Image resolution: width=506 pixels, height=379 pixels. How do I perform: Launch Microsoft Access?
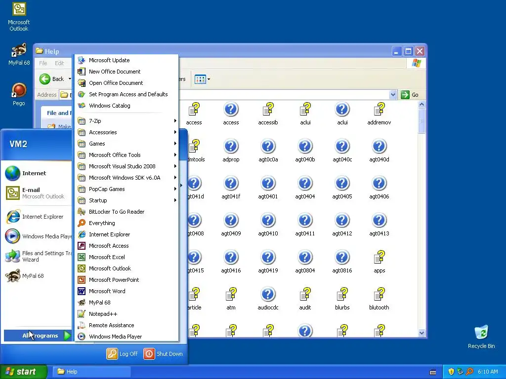126,246
